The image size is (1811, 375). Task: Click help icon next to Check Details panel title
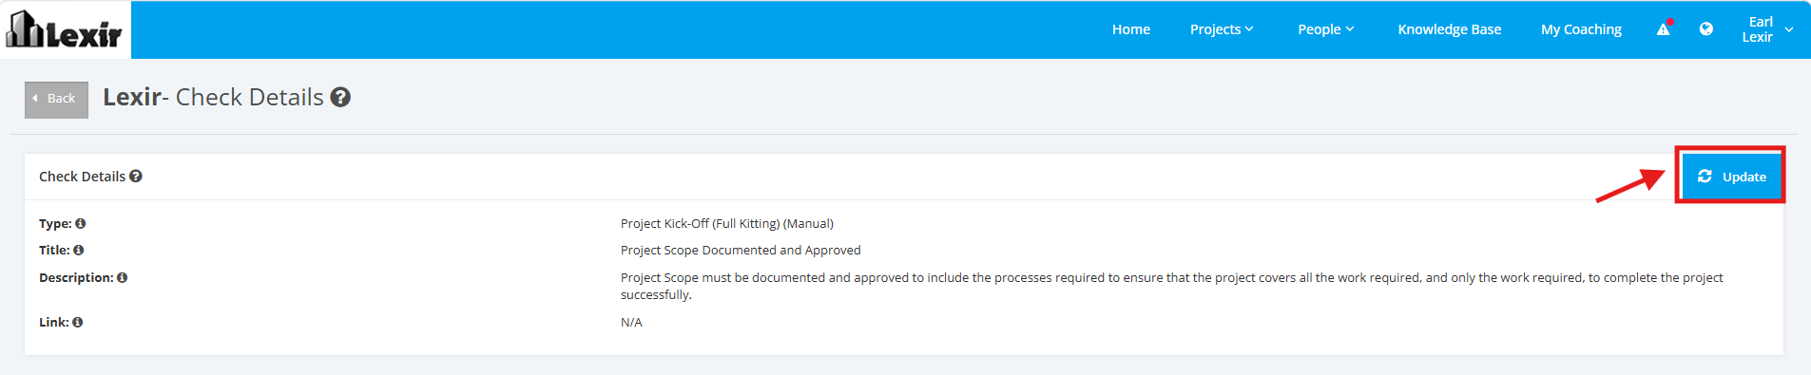pos(136,177)
